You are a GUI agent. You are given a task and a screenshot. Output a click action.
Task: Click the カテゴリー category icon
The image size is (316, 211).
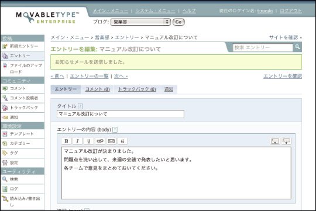click(5, 143)
